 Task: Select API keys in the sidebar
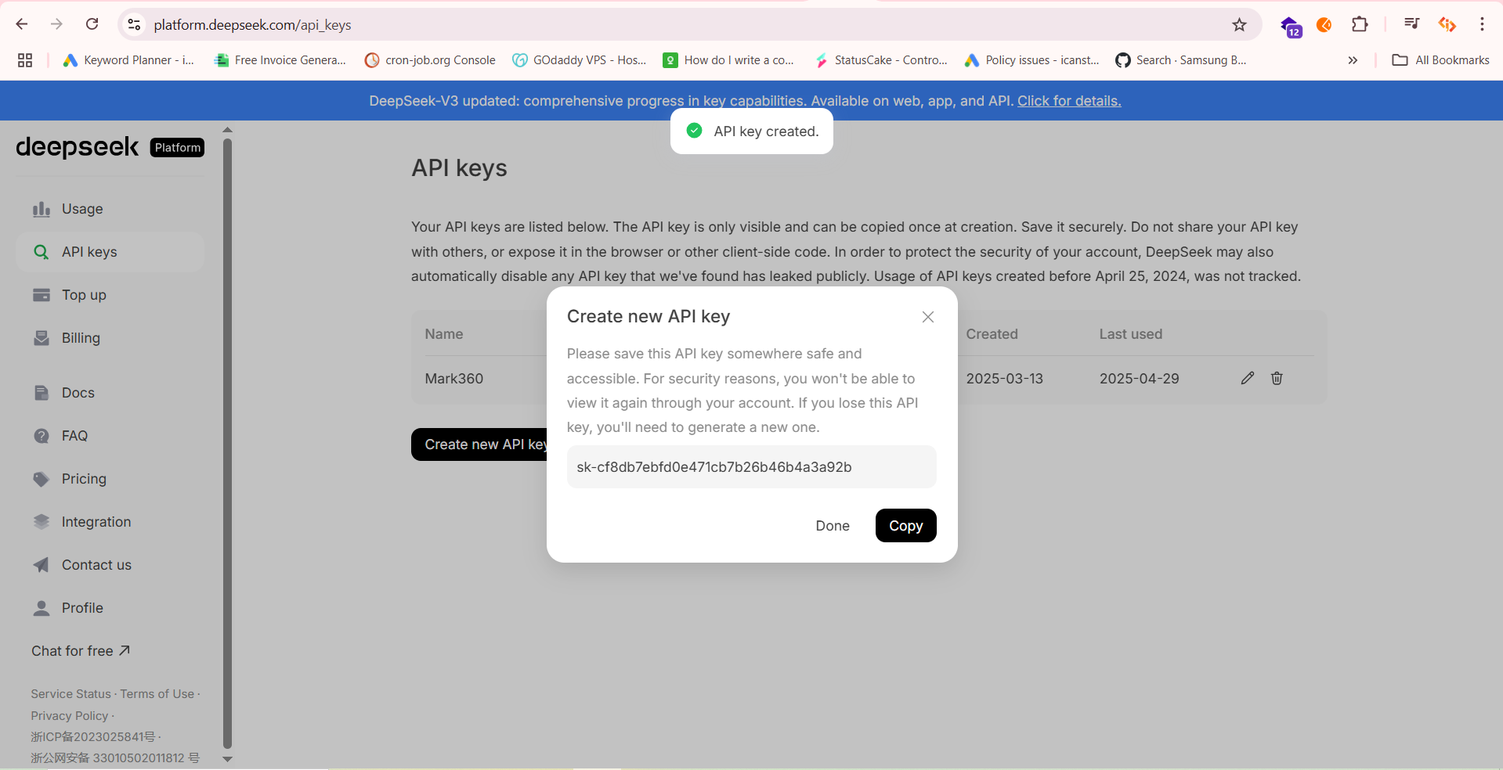pos(110,252)
